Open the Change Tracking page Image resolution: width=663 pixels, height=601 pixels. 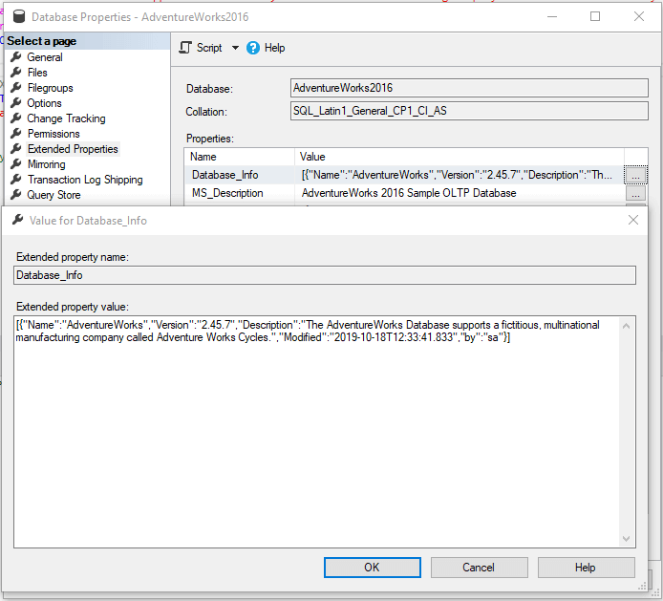(66, 118)
